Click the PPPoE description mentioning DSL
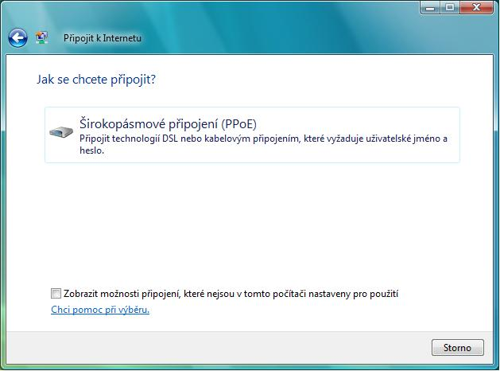 point(262,139)
